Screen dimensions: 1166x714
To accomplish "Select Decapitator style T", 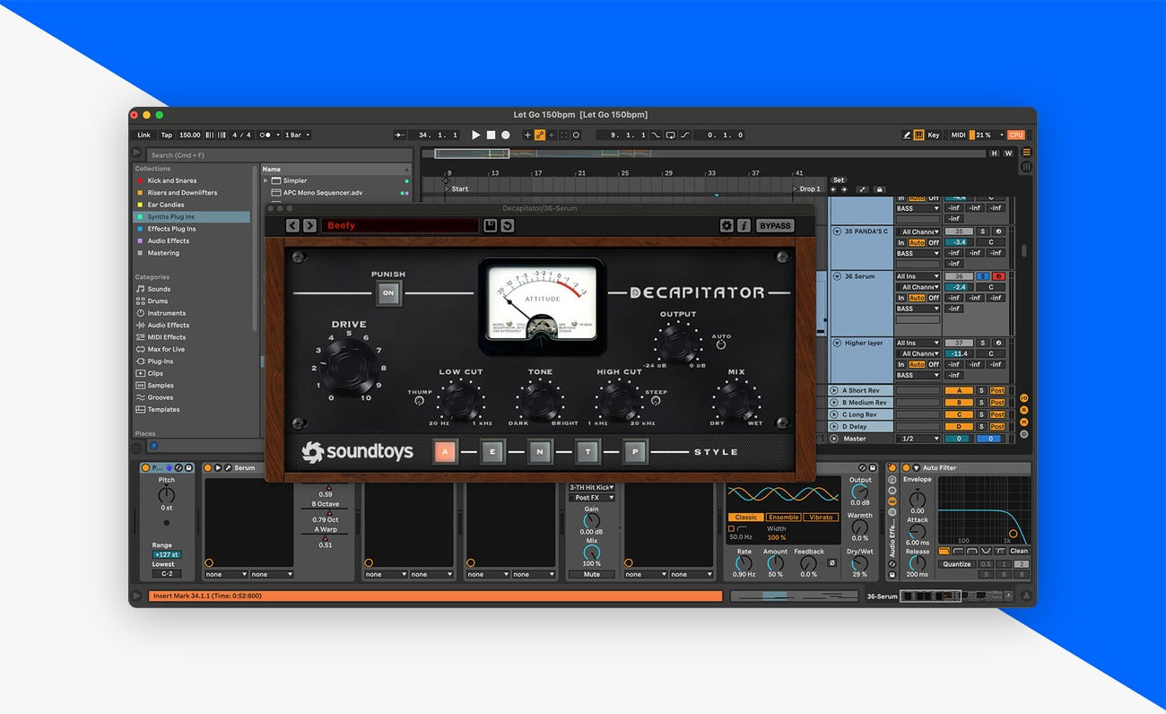I will pos(587,452).
